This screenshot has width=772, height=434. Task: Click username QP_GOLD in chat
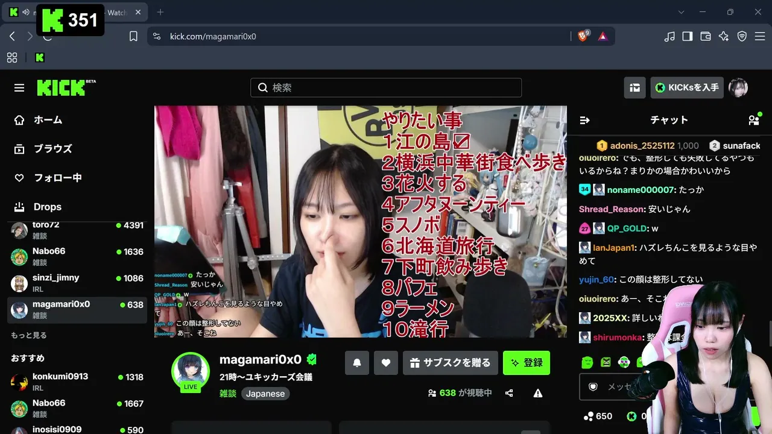point(627,228)
